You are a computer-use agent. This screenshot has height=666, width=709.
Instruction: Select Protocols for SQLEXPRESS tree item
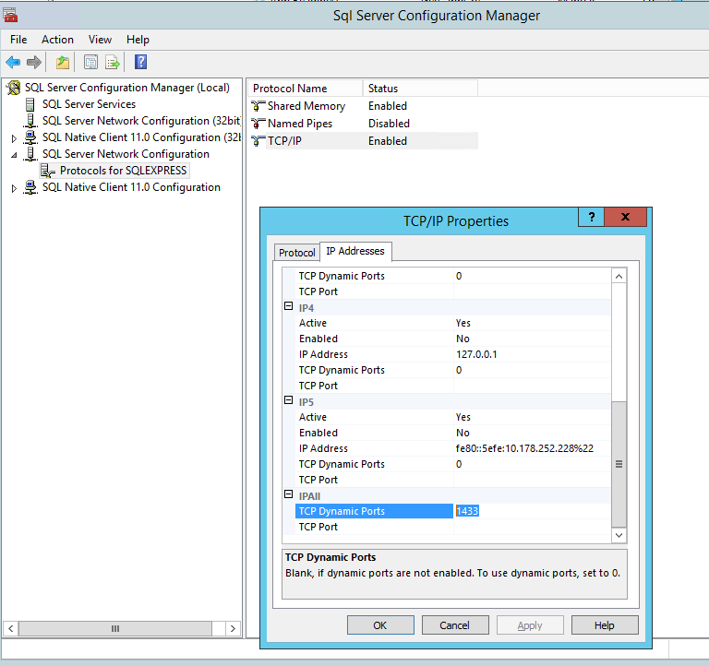(123, 171)
